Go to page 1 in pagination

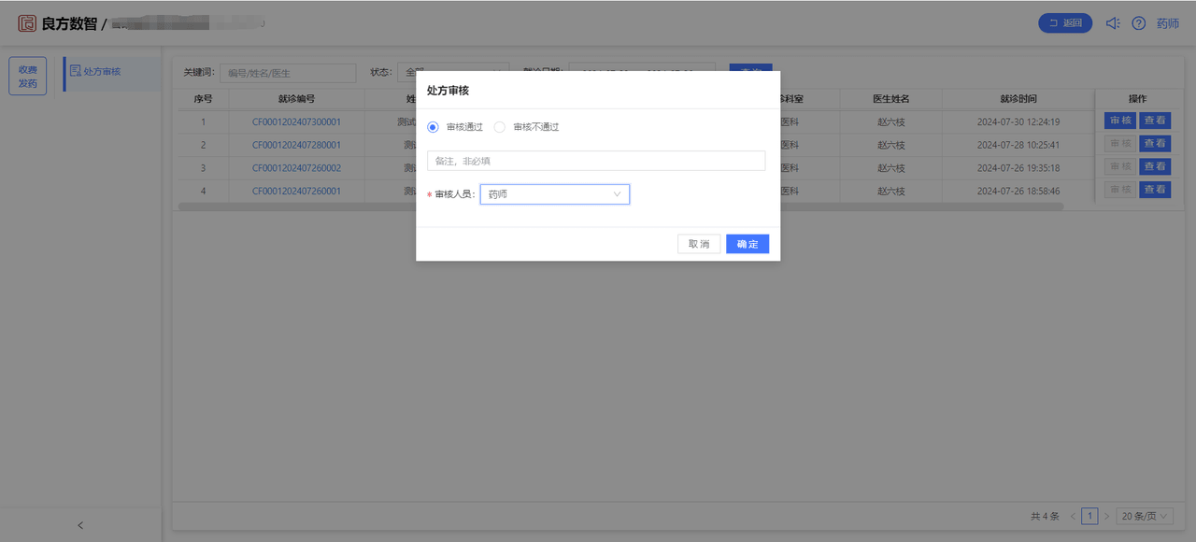pos(1089,516)
